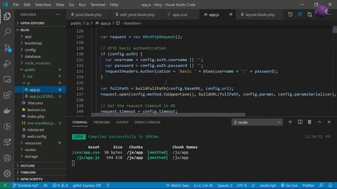Click the remote window indicator in status bar

(x=5, y=185)
